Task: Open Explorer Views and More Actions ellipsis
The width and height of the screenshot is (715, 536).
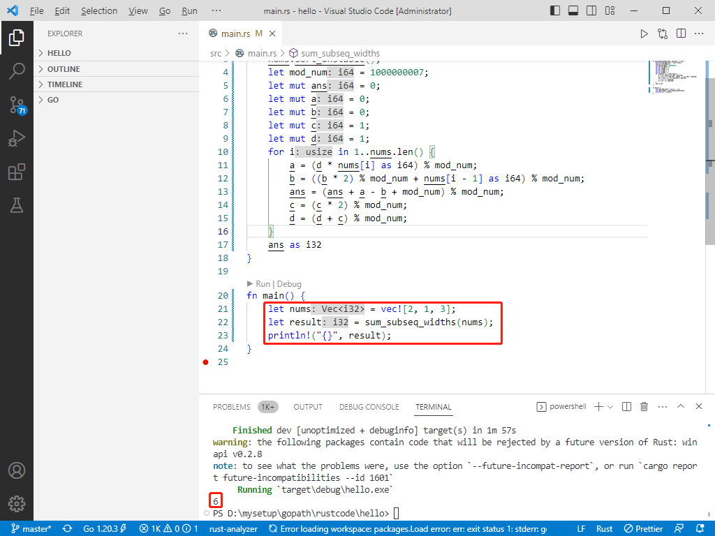Action: point(183,33)
